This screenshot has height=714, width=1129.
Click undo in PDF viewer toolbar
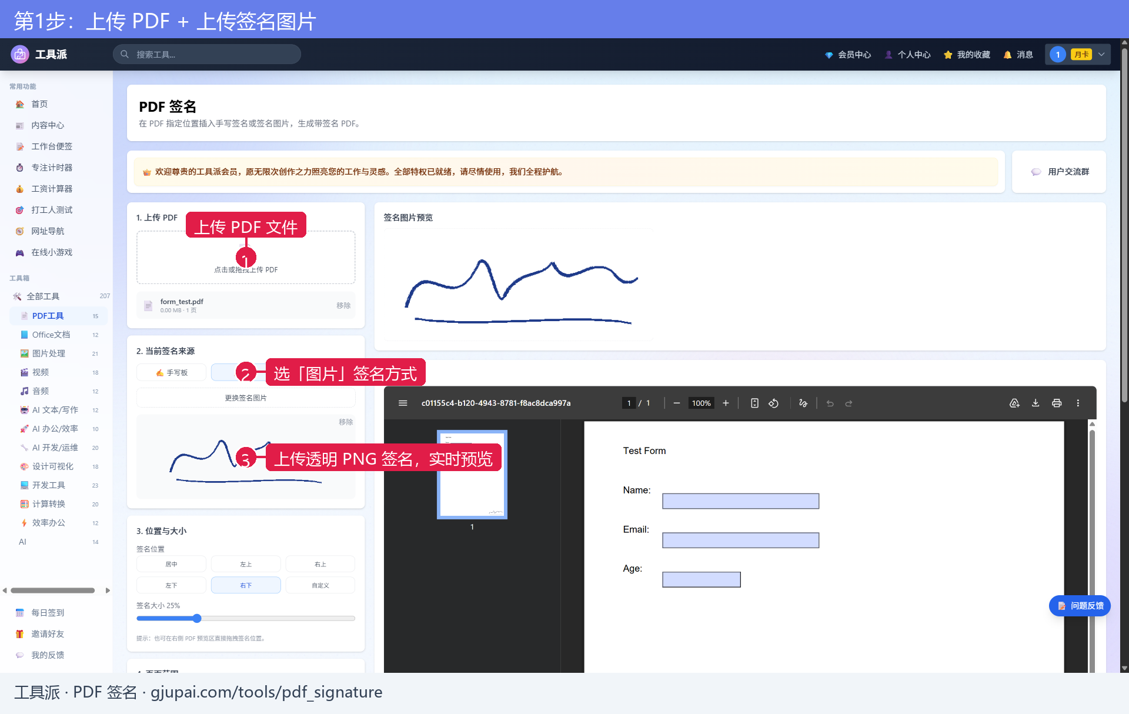[x=830, y=403]
